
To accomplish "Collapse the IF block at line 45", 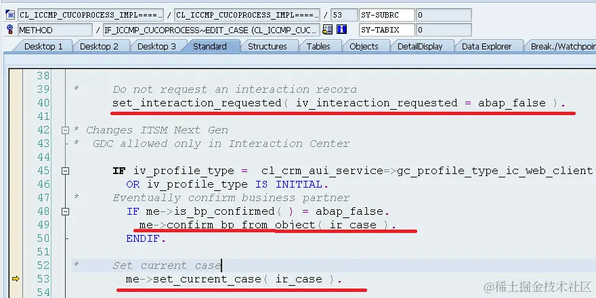I will point(65,171).
